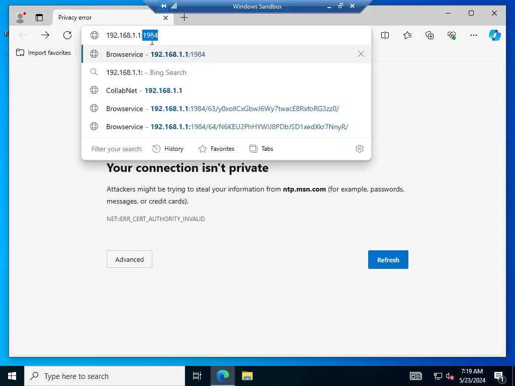Select the CollabNet 192.168.1.1 suggestion
The height and width of the screenshot is (386, 515).
(227, 90)
